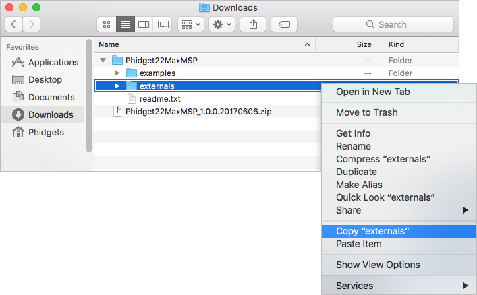The height and width of the screenshot is (295, 477).
Task: Click the Share toolbar button
Action: click(x=253, y=24)
